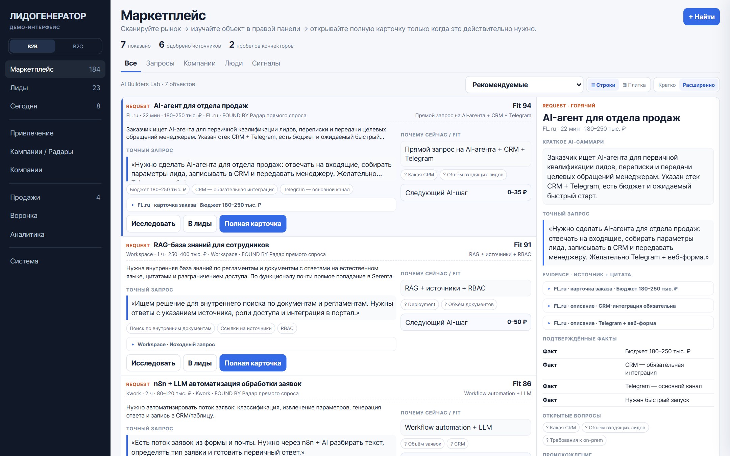730x456 pixels.
Task: Open Воронка in sidebar
Action: 55,216
